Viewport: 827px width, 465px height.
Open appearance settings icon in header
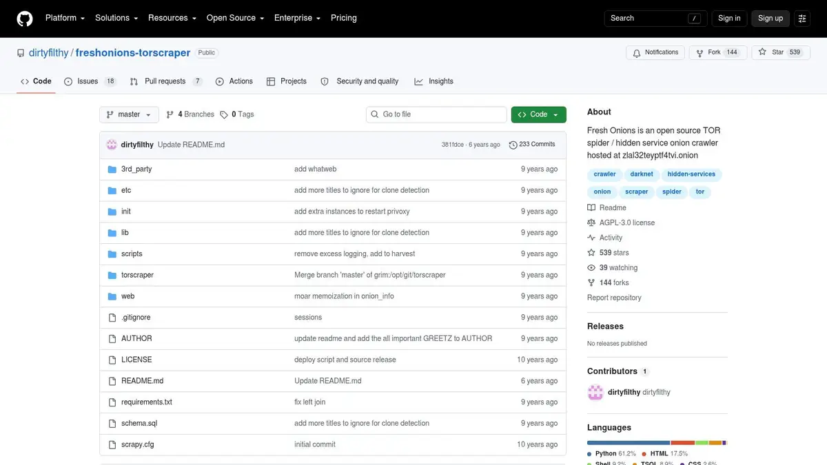tap(802, 19)
